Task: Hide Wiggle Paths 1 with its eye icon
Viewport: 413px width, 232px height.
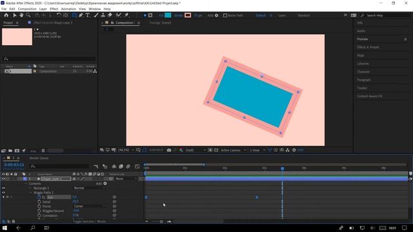Action: click(x=3, y=193)
